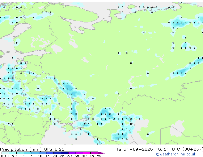The image size is (203, 157).
Task: Click the legend value label 15
Action: coord(47,156)
